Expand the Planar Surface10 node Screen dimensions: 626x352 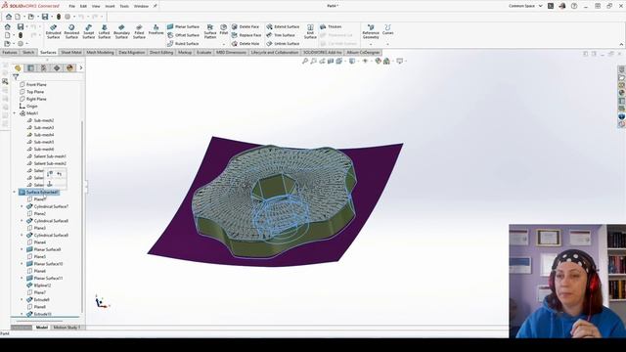click(22, 264)
